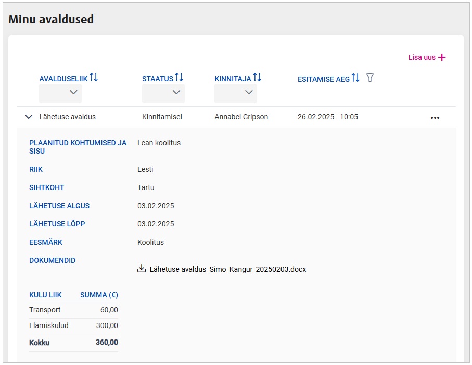Open Lähetuse avaldus_Simo_Kangur_20250203.docx file link
Screen dimensions: 472x365
coord(227,269)
